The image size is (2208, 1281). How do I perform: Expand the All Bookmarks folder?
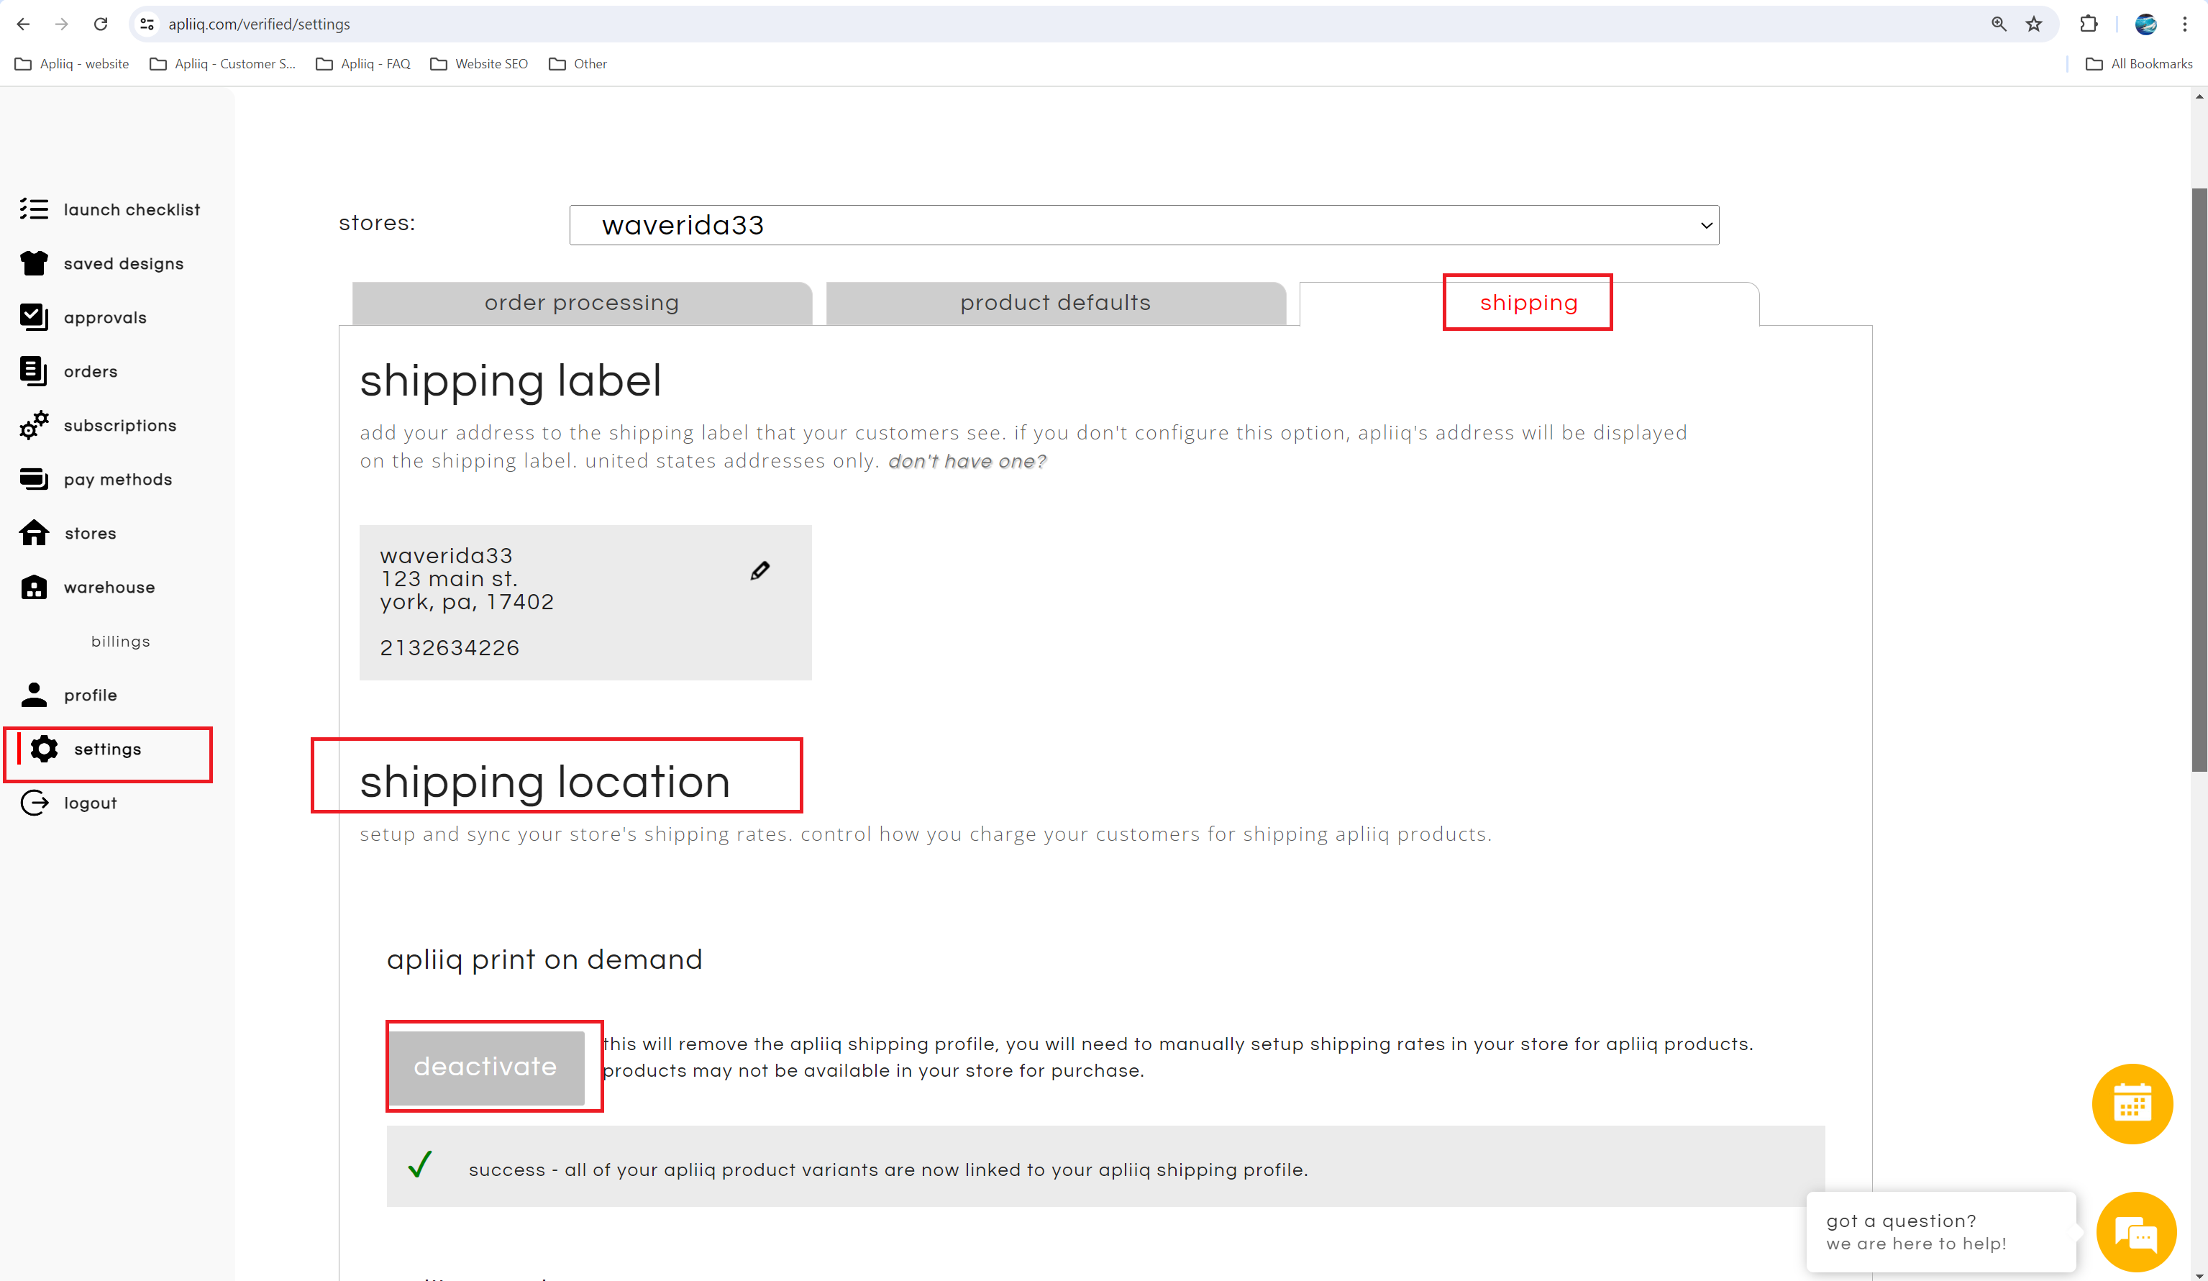click(2140, 64)
